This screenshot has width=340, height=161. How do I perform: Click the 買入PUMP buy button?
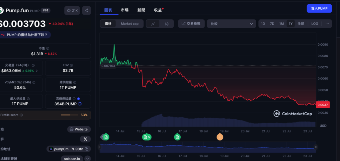319,8
